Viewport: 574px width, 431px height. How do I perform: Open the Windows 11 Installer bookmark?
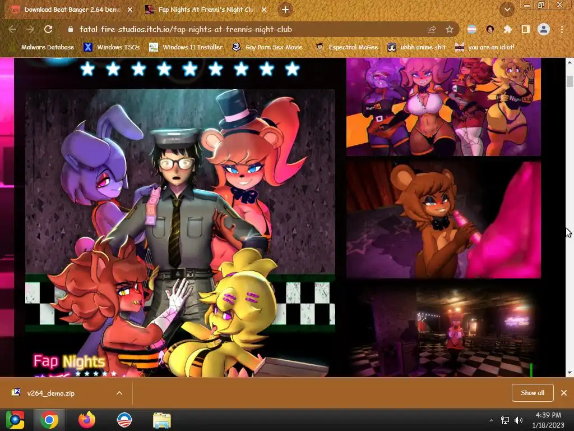(x=186, y=47)
